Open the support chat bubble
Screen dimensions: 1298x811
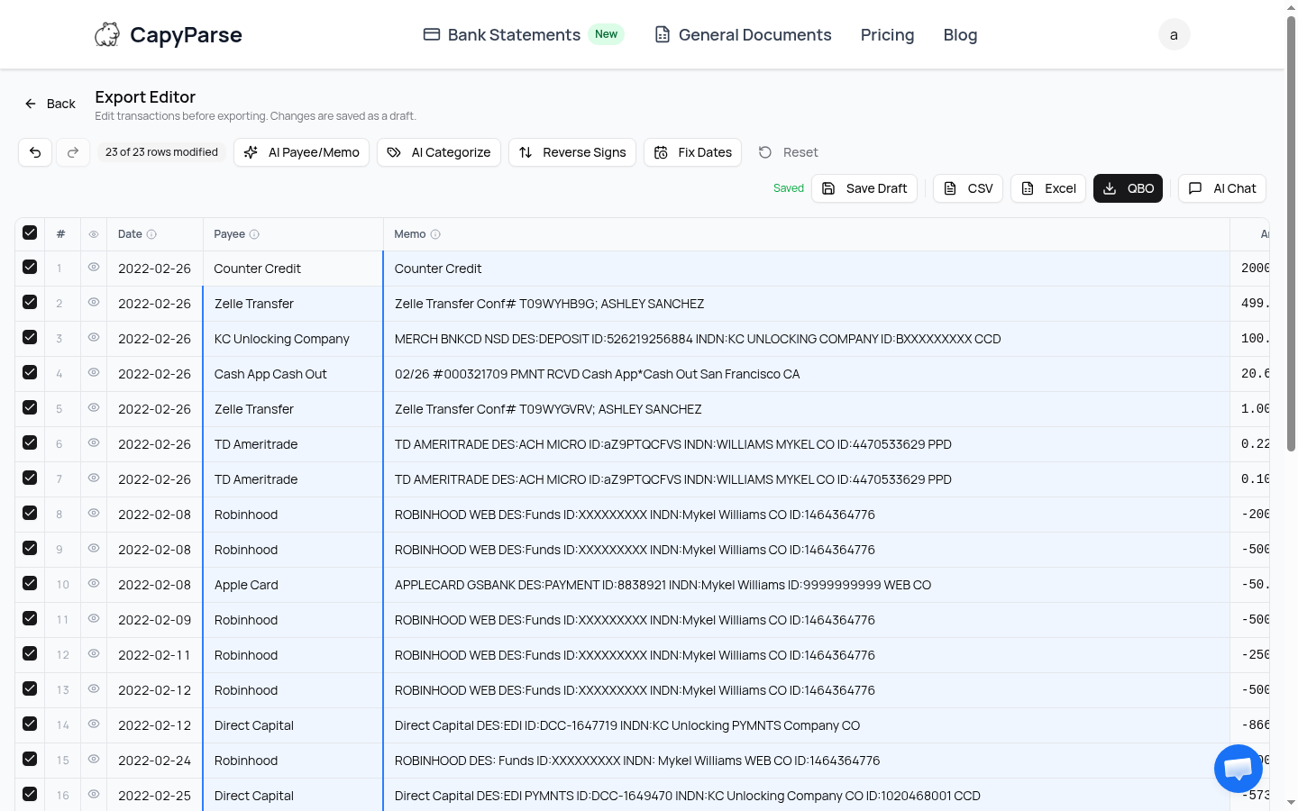click(x=1238, y=768)
